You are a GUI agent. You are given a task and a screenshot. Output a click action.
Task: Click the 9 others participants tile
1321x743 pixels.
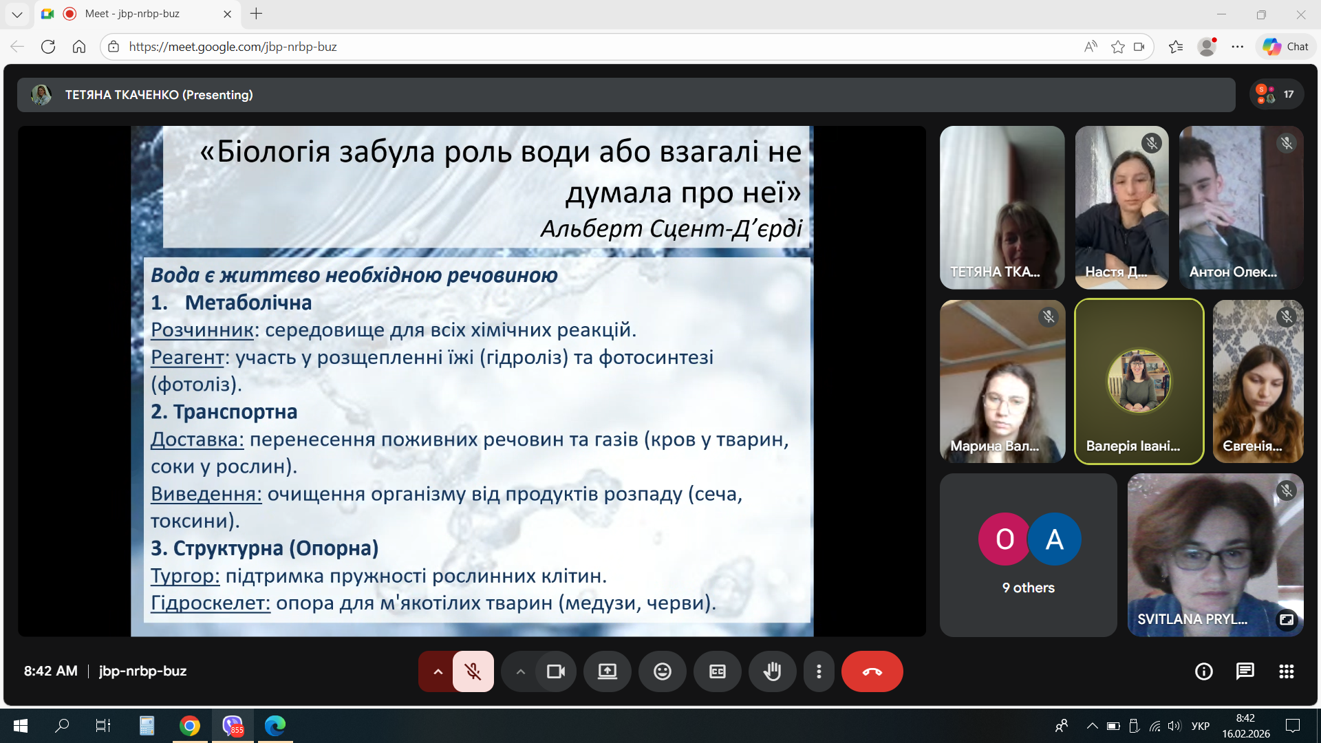(1028, 554)
